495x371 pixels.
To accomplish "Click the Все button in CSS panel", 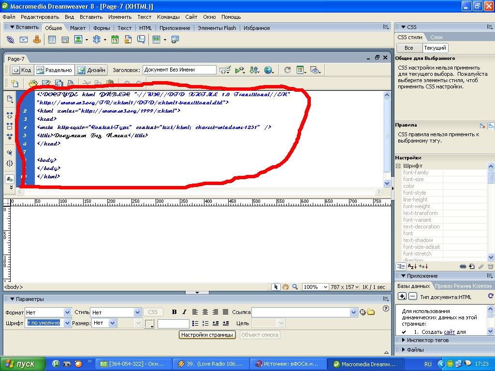I will click(x=408, y=48).
